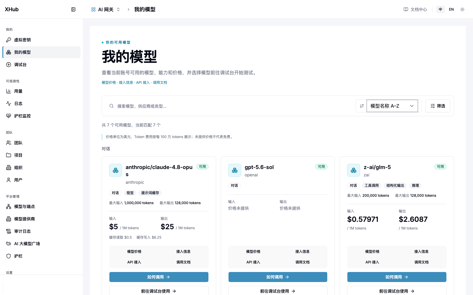Open 模型提供商 in the sidebar
The width and height of the screenshot is (473, 295).
41,219
